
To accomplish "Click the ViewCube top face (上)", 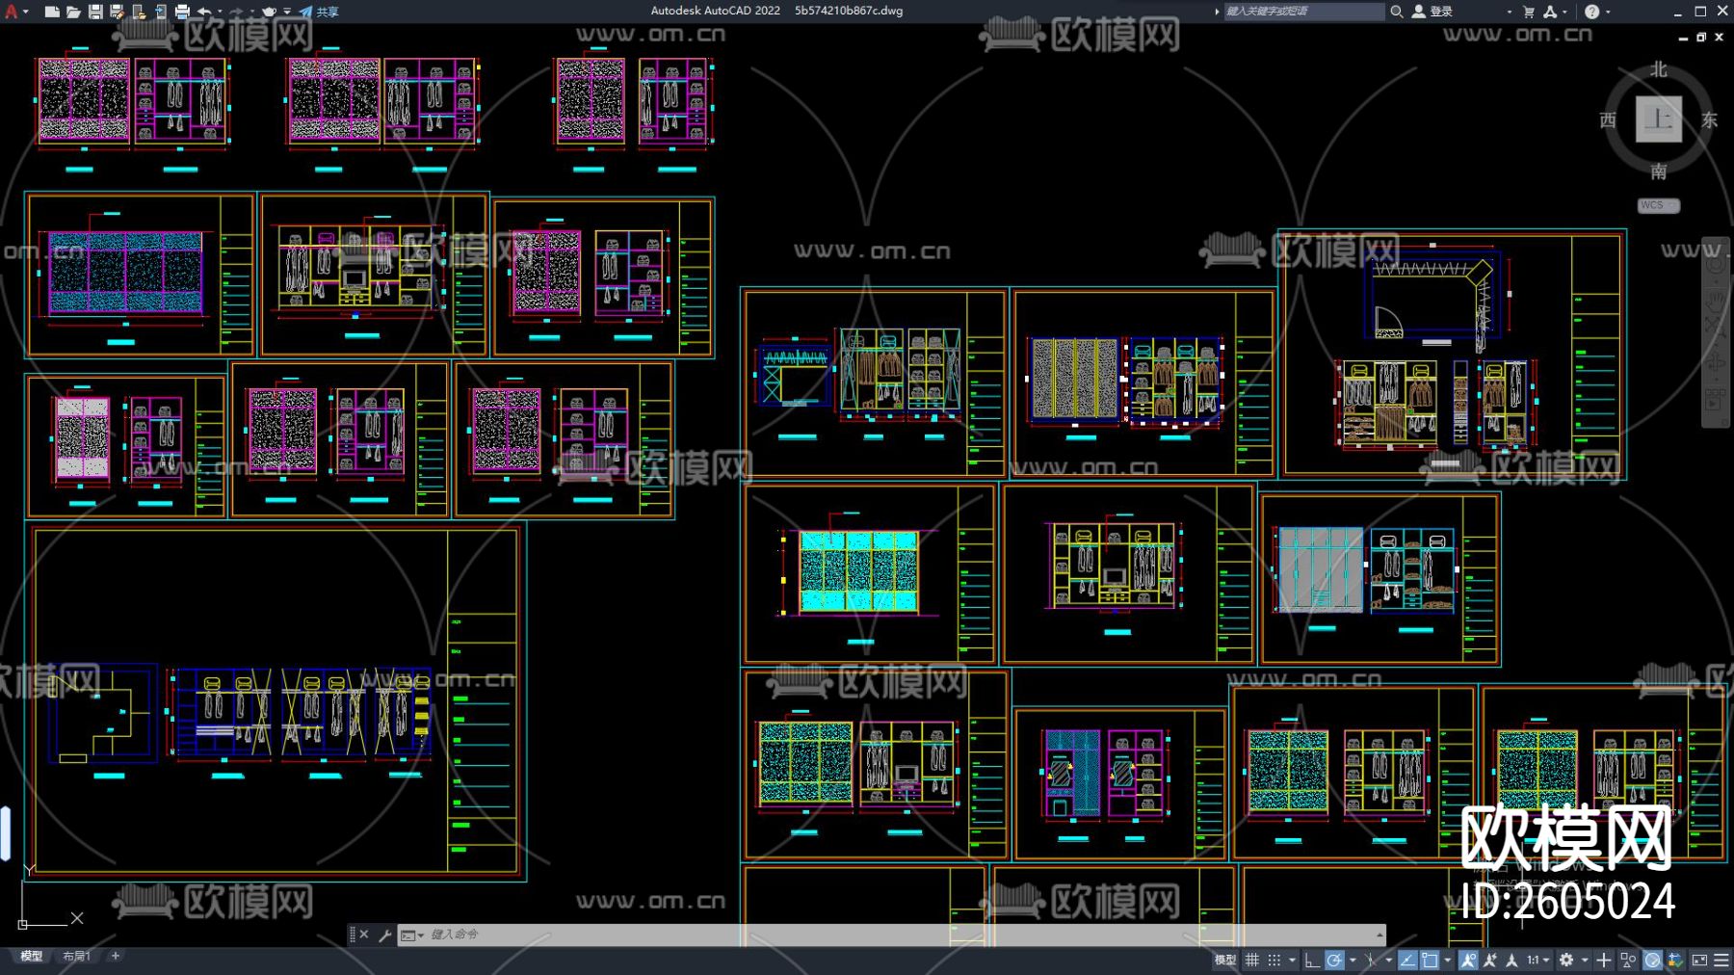I will 1659,119.
